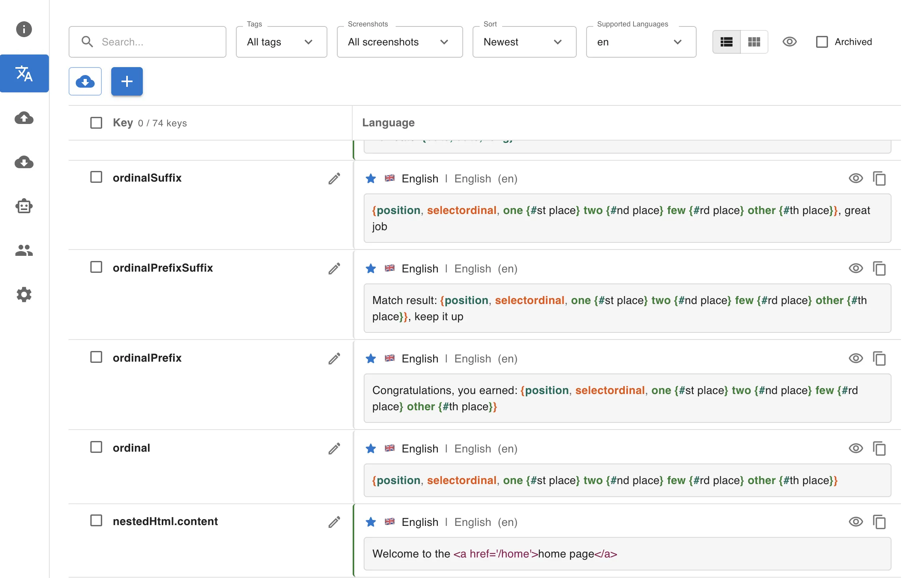
Task: Open the settings gear sidebar icon
Action: click(x=24, y=295)
